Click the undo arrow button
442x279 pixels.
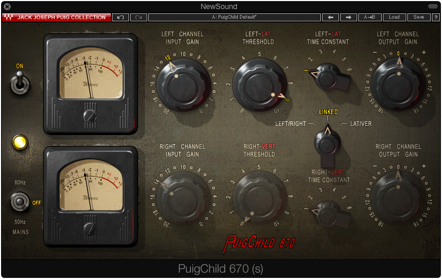120,17
